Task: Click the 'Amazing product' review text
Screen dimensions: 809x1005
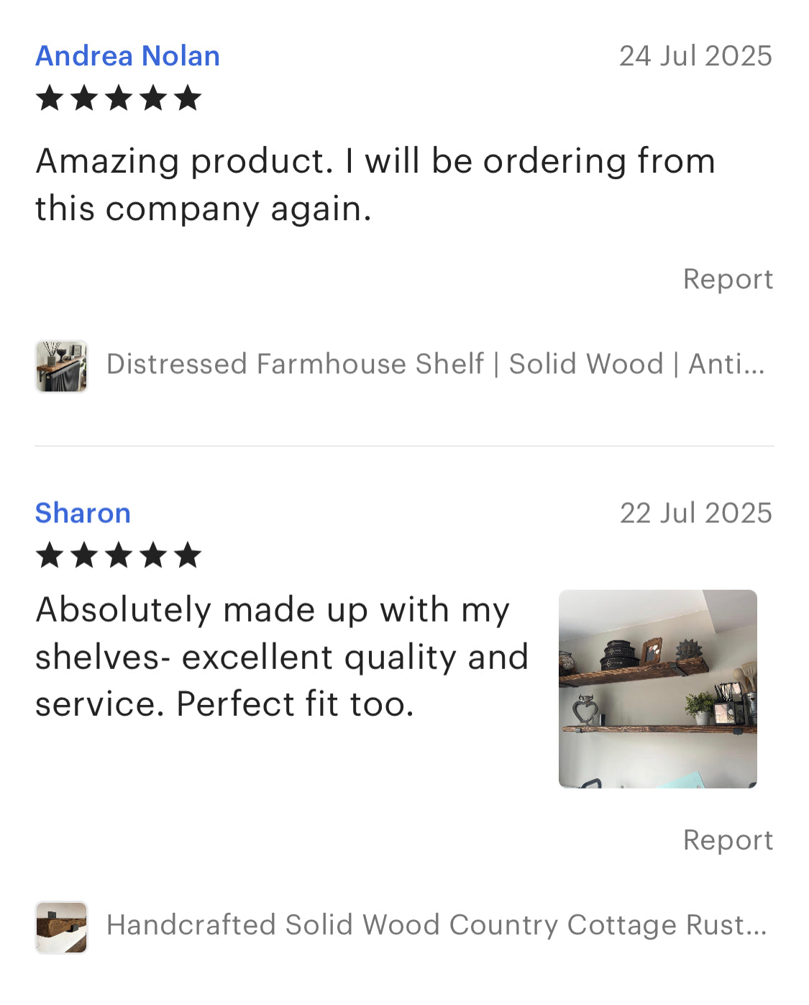Action: pyautogui.click(x=375, y=185)
